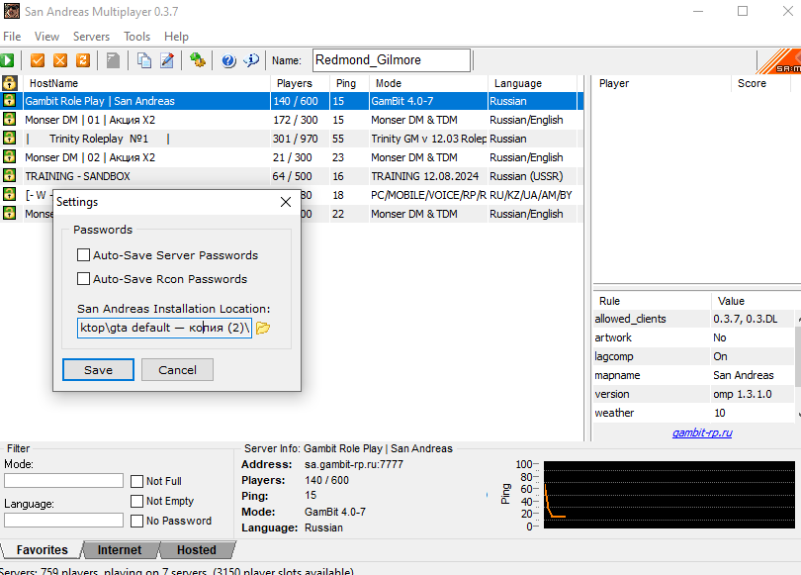The width and height of the screenshot is (801, 575).
Task: Browse for installation folder icon
Action: pyautogui.click(x=263, y=328)
